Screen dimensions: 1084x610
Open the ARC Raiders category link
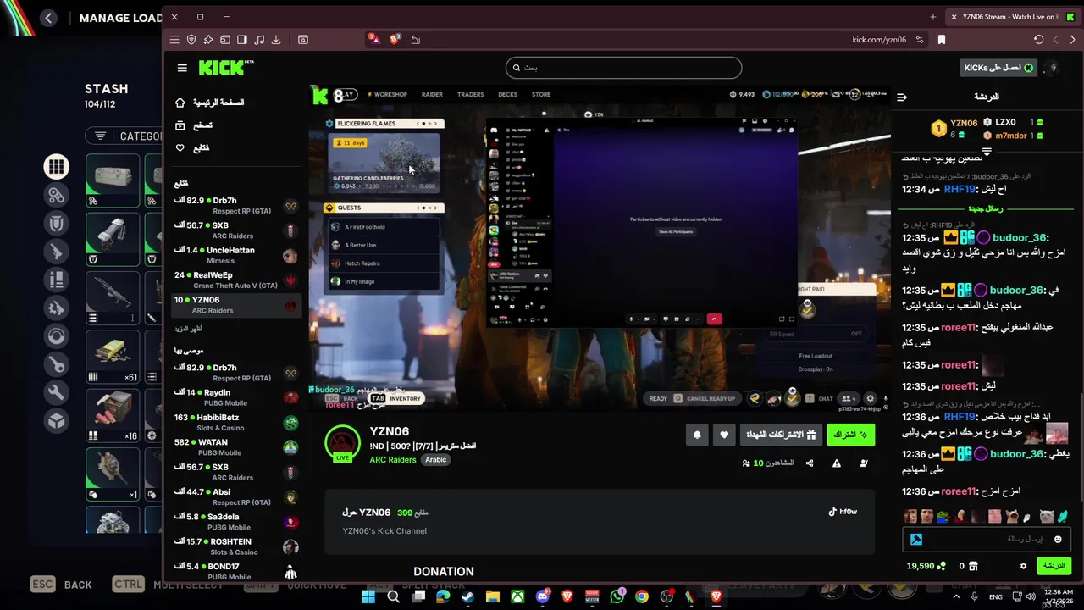(x=393, y=459)
